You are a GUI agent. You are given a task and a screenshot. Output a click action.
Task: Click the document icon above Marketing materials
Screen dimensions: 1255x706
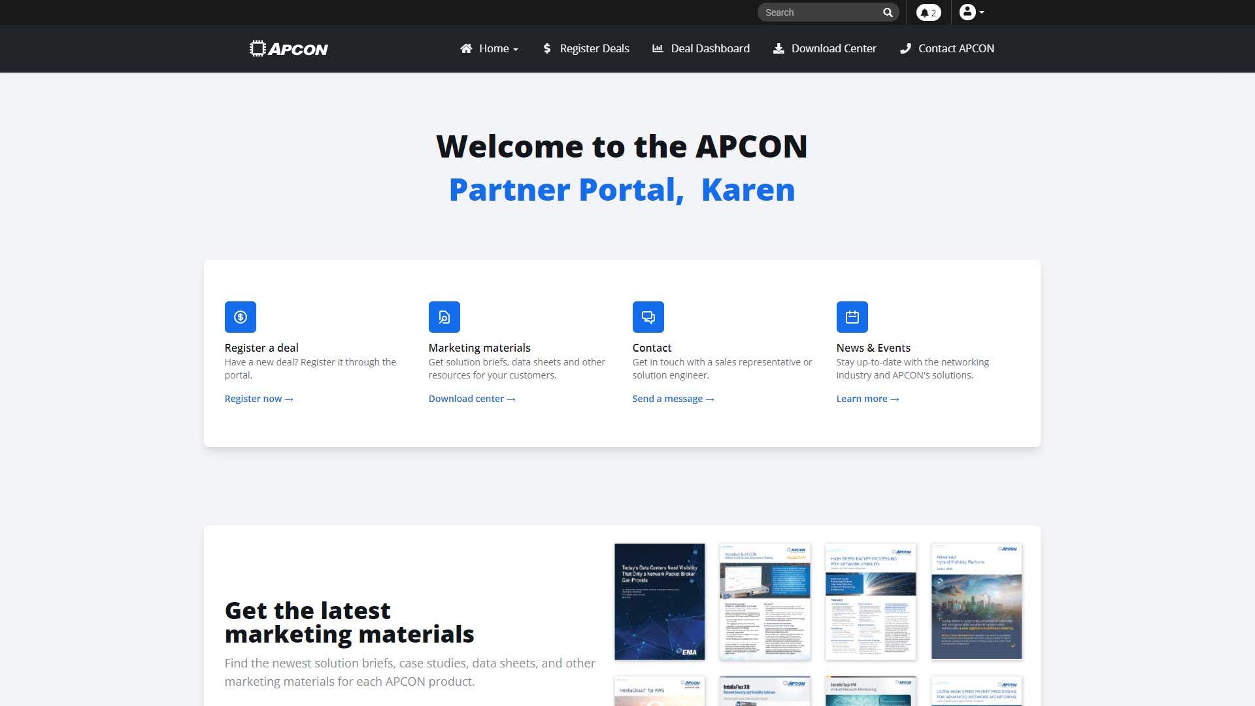(444, 316)
